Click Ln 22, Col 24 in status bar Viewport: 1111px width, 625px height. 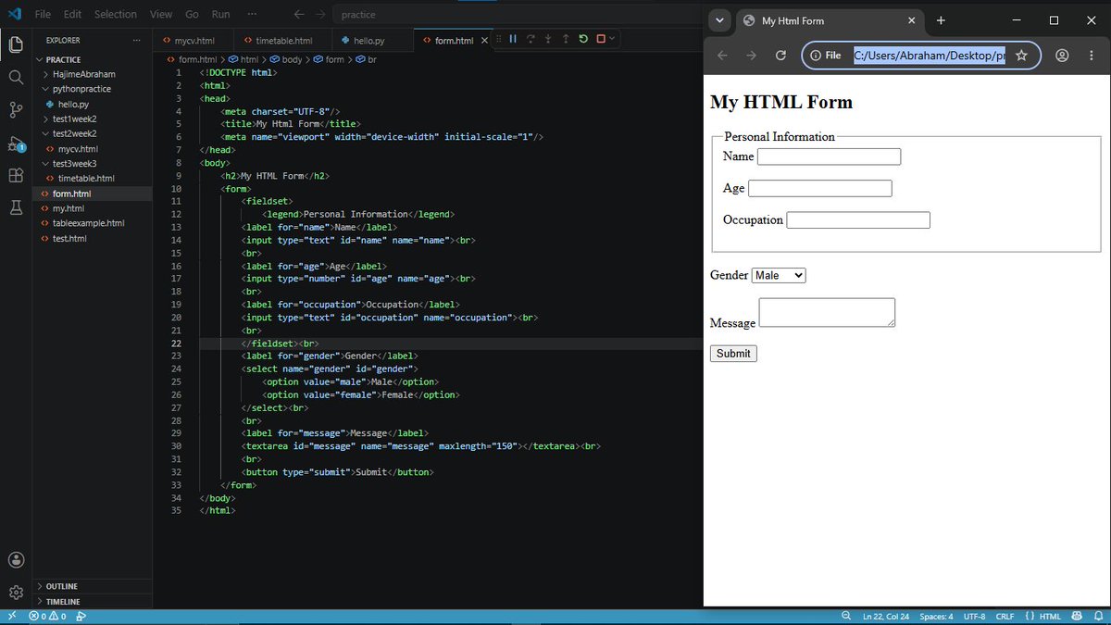pyautogui.click(x=886, y=617)
